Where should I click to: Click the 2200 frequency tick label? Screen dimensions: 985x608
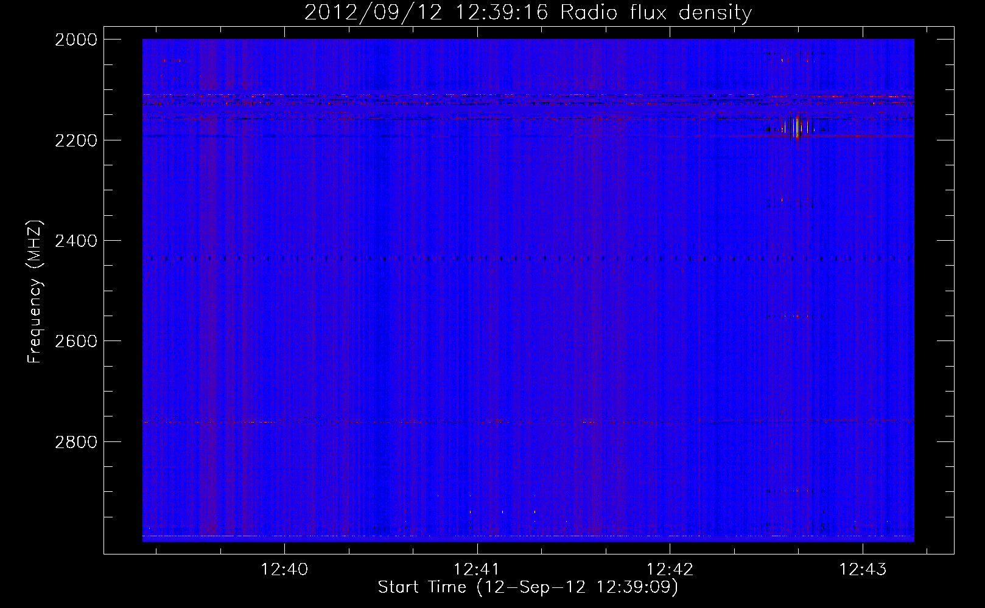[75, 140]
